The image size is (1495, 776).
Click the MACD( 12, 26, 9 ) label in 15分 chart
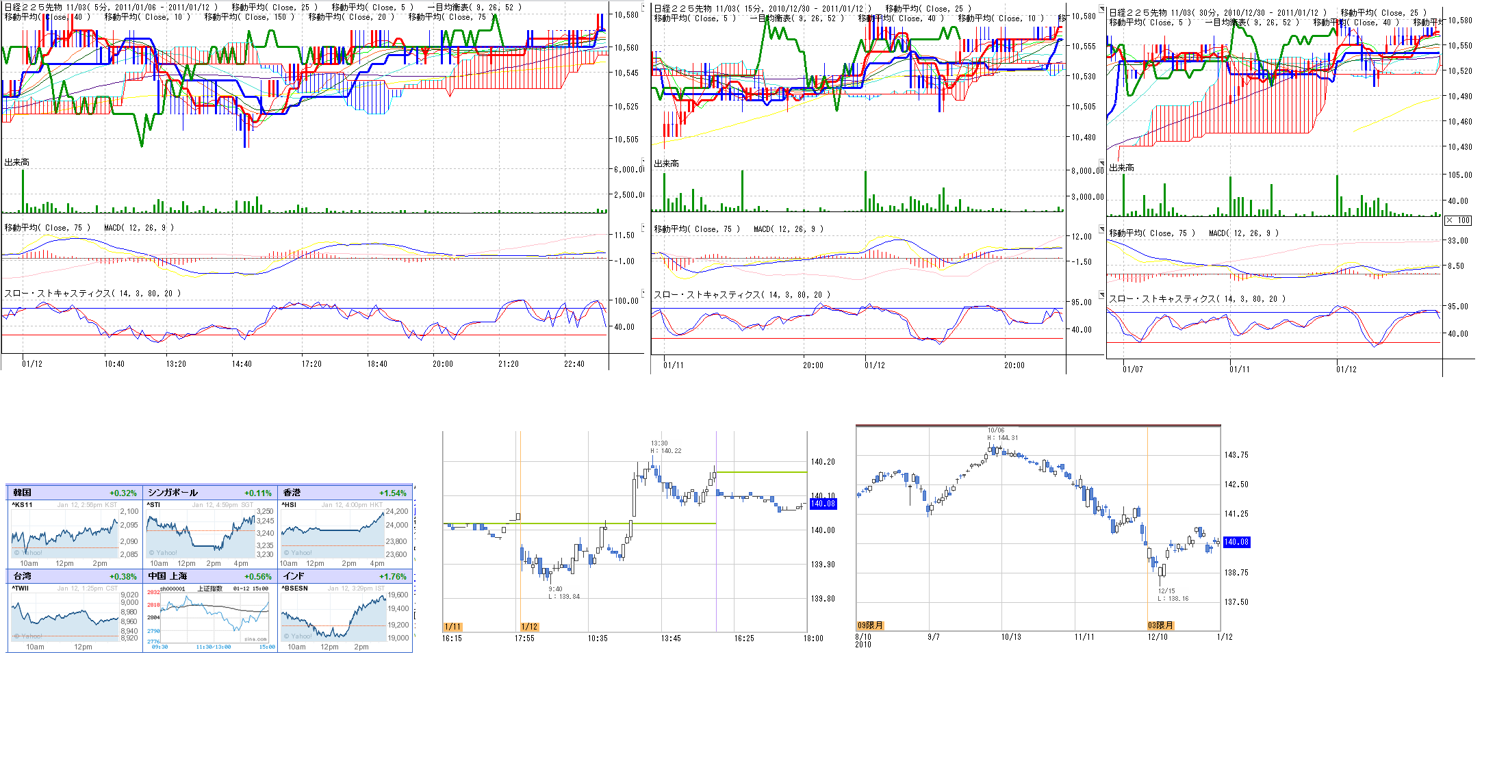coord(788,229)
